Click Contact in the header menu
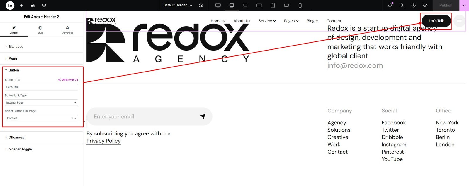 [334, 21]
